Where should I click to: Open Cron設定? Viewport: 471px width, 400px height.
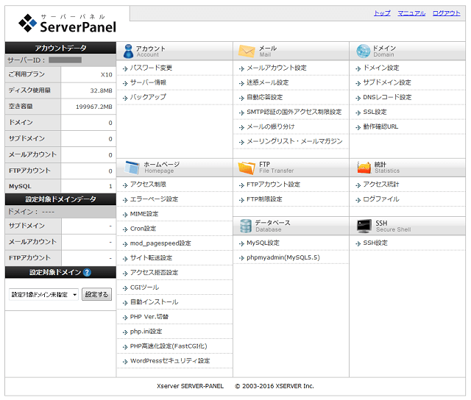point(143,229)
